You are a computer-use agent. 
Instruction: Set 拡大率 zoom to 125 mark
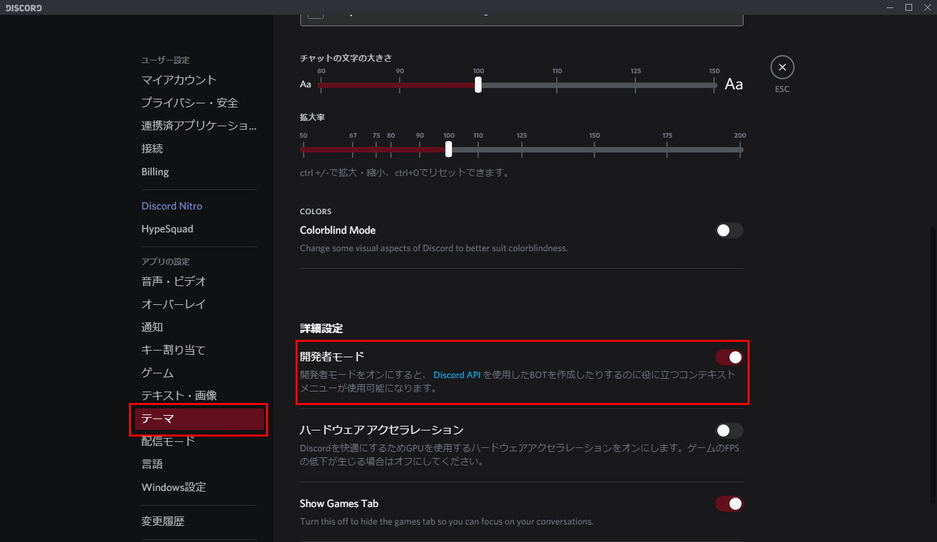522,149
